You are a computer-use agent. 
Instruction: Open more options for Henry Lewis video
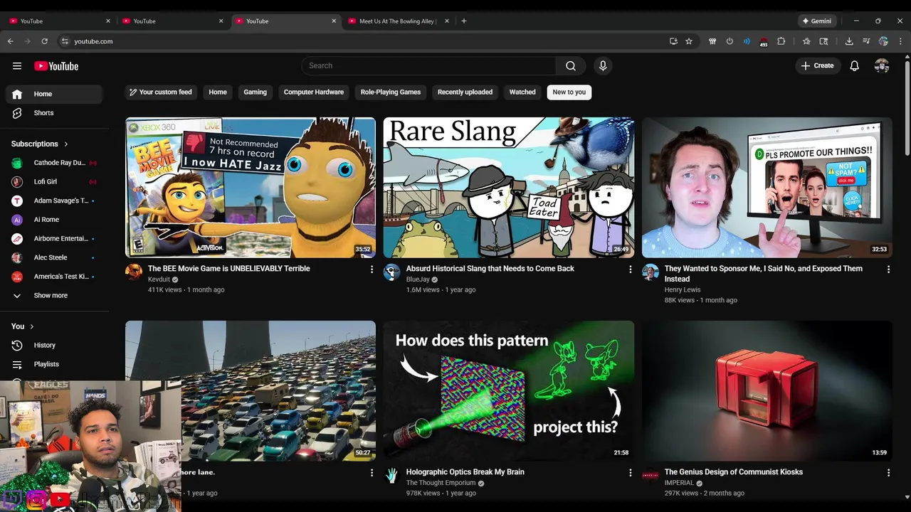click(x=888, y=270)
